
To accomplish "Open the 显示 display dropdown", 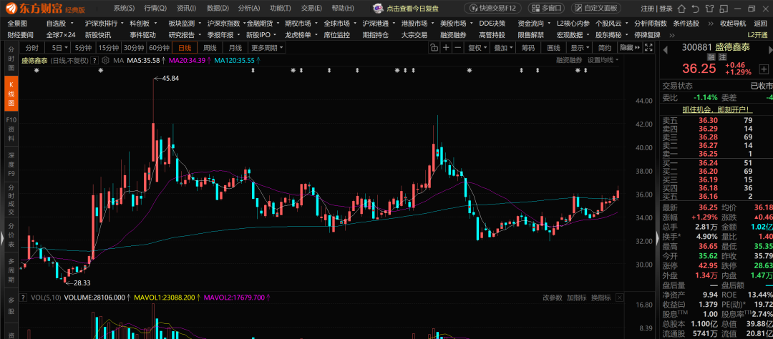I will pyautogui.click(x=580, y=48).
